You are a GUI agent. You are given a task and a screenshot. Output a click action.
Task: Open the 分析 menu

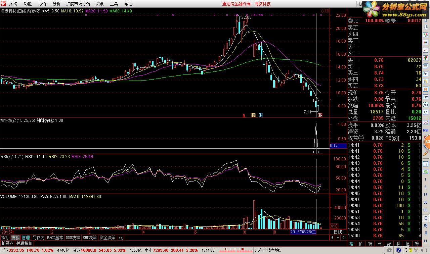(x=57, y=4)
